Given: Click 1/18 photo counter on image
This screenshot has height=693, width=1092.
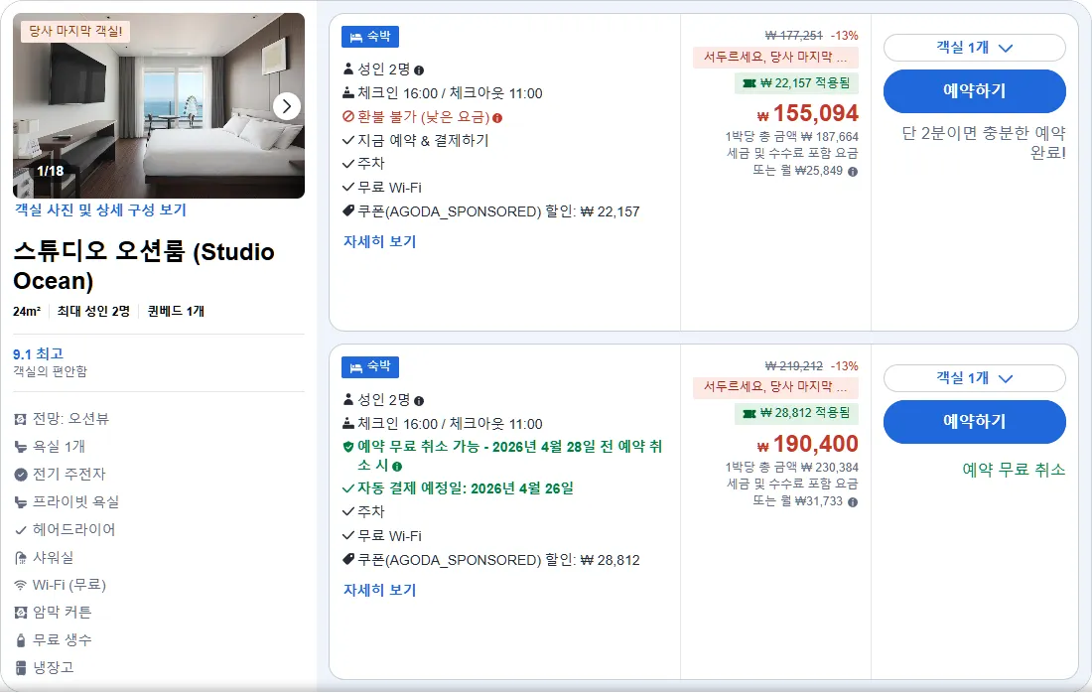Looking at the screenshot, I should [x=51, y=171].
